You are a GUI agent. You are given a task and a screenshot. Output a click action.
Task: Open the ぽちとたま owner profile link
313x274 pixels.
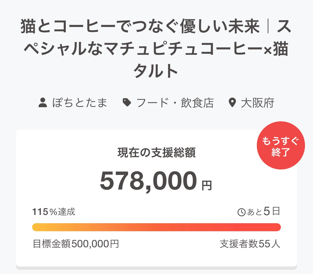click(80, 103)
